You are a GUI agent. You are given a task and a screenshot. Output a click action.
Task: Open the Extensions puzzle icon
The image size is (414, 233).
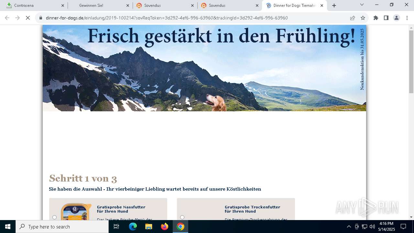click(x=376, y=18)
